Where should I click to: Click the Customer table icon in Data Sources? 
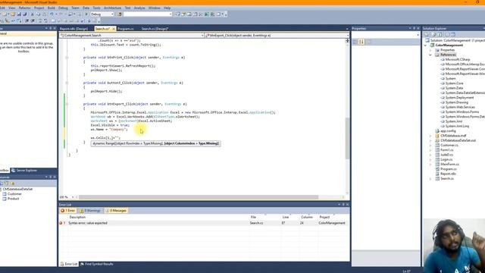[x=5, y=194]
